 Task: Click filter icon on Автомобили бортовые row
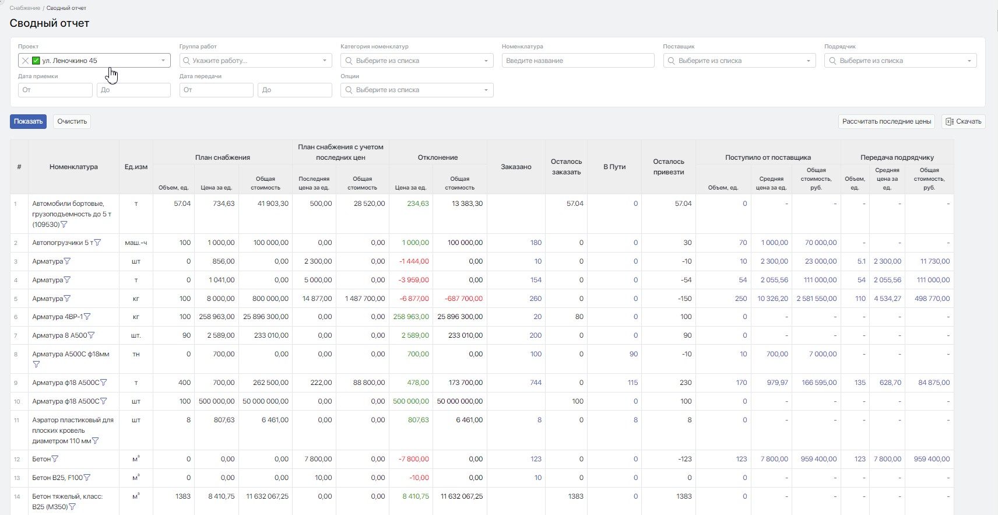[64, 225]
